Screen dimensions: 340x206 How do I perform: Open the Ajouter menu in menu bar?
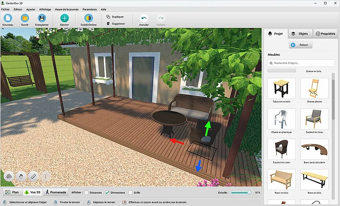pos(30,9)
